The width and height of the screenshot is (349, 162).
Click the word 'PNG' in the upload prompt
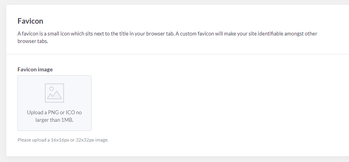[53, 112]
